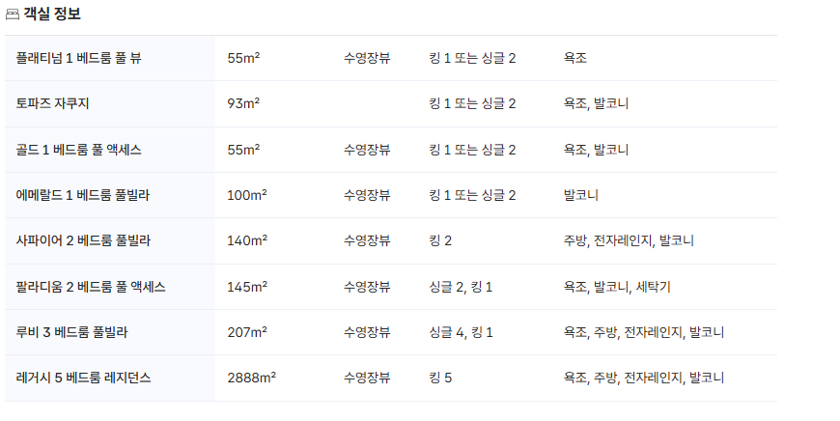Image resolution: width=840 pixels, height=421 pixels.
Task: Select the 루비 3 베드룸 풀빌라 room
Action: point(72,332)
